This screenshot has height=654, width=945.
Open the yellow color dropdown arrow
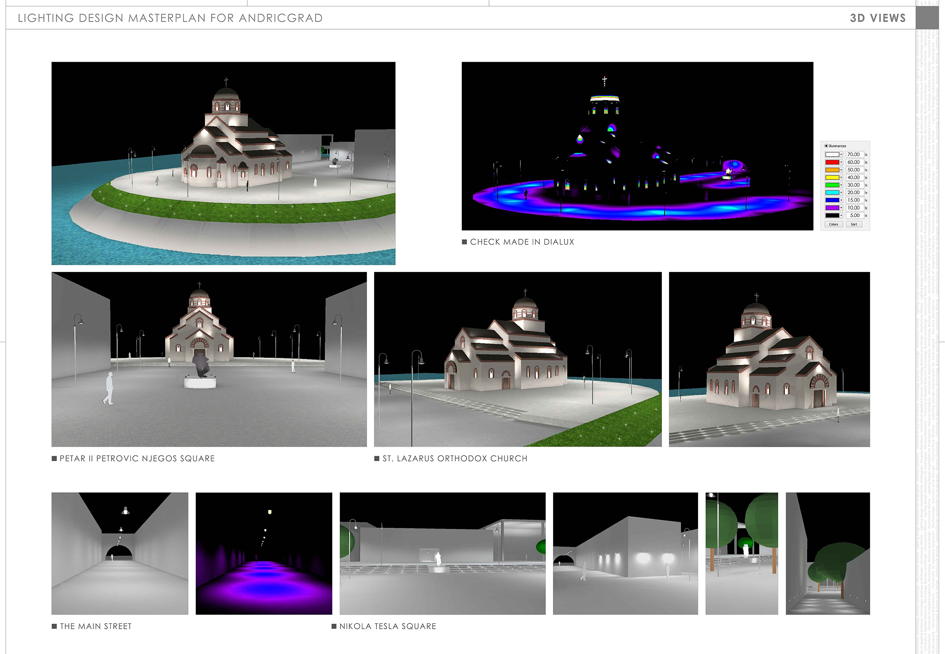coord(841,177)
